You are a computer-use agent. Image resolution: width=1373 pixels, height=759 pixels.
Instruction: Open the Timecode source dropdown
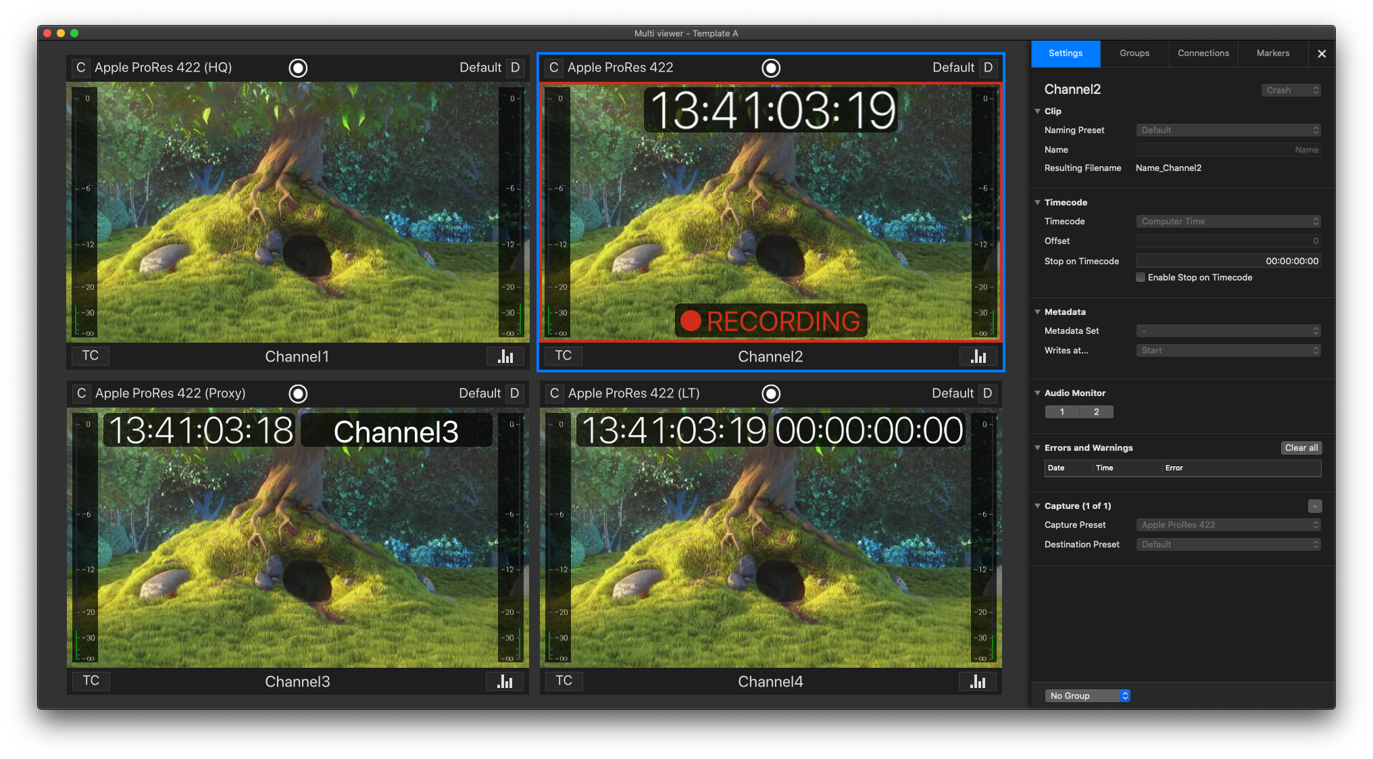[x=1228, y=221]
